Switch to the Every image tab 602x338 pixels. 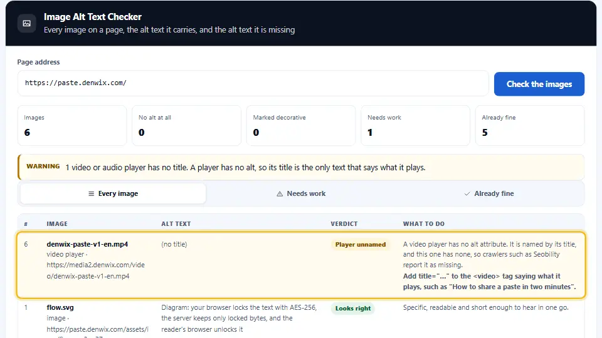pos(113,193)
